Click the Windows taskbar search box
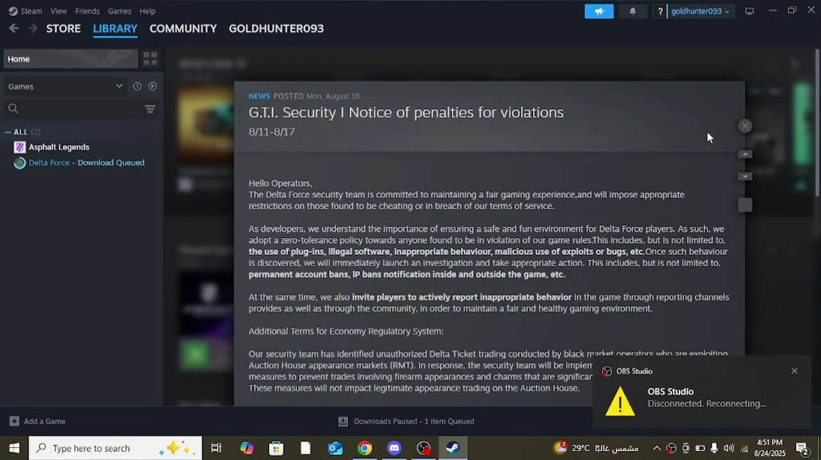 pyautogui.click(x=116, y=448)
